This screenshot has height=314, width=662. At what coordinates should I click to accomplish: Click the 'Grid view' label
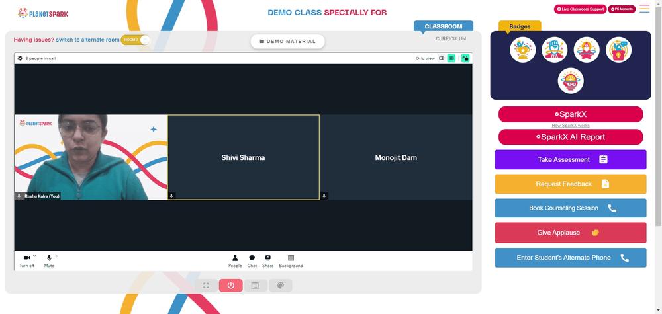click(x=425, y=59)
